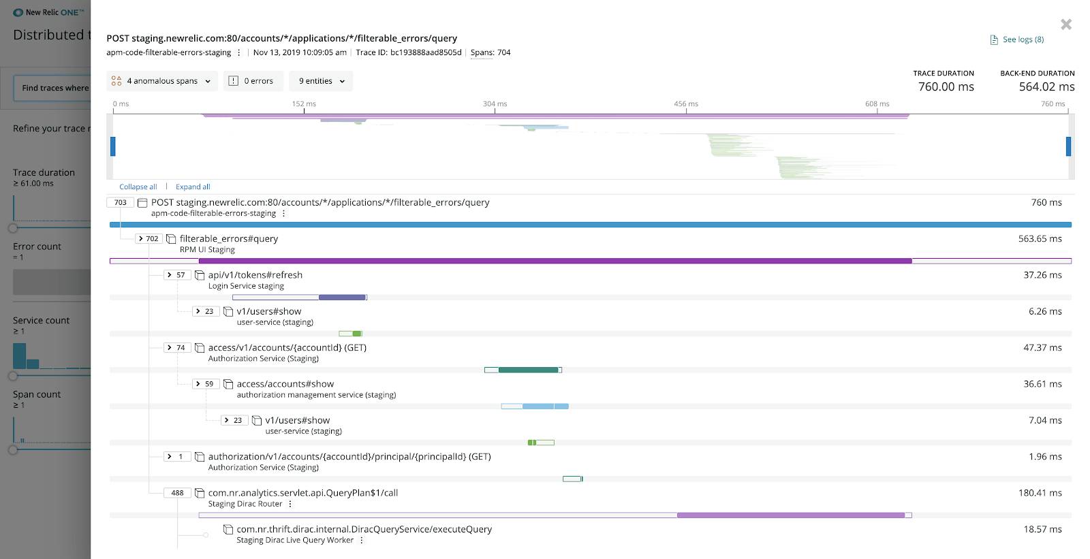Open the 4 anomalous spans dropdown
1090x559 pixels.
pos(162,81)
